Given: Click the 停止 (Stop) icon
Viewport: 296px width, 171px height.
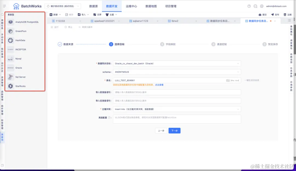Looking at the screenshot, I should (68, 27).
